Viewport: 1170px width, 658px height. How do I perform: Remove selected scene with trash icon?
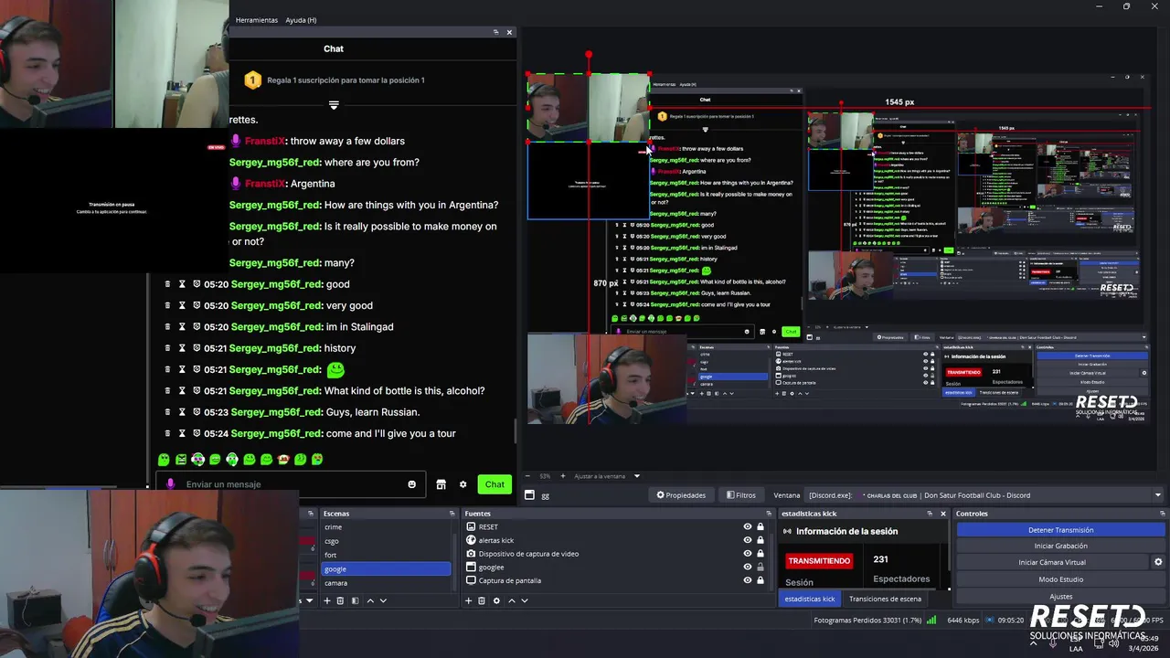pyautogui.click(x=340, y=600)
